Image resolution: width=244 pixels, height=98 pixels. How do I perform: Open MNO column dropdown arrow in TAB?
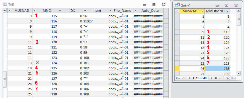pyautogui.click(x=35, y=11)
